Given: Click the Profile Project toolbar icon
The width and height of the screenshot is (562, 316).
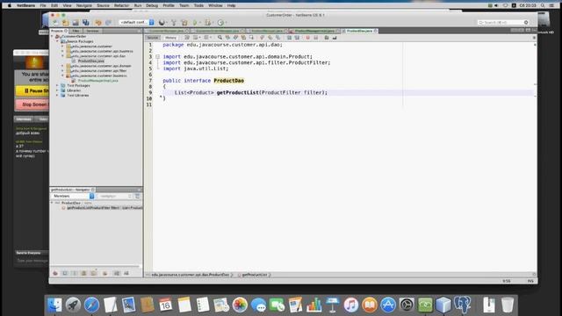Looking at the screenshot, I should pos(220,23).
